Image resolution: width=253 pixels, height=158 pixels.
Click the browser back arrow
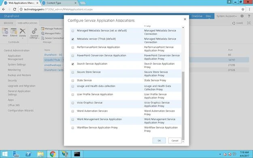pyautogui.click(x=4, y=9)
